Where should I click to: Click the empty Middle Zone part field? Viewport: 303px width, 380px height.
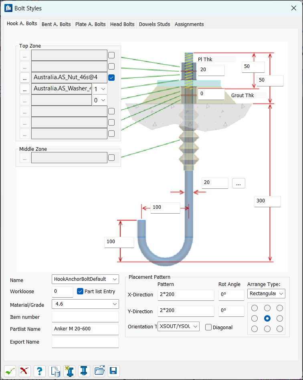click(x=69, y=158)
